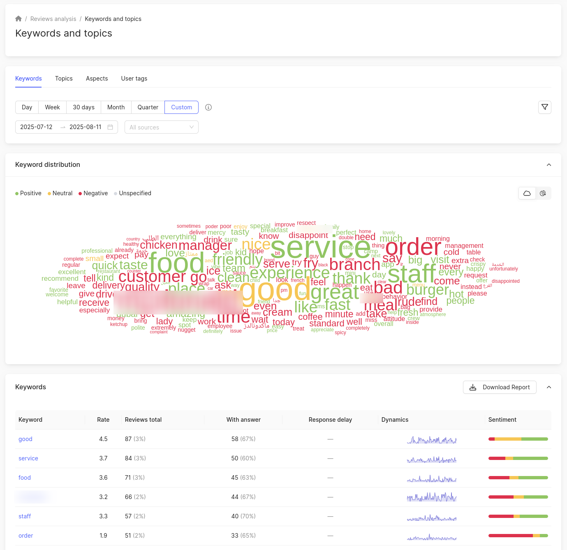Open the 'service' keyword link
Viewport: 567px width, 550px height.
(28, 458)
